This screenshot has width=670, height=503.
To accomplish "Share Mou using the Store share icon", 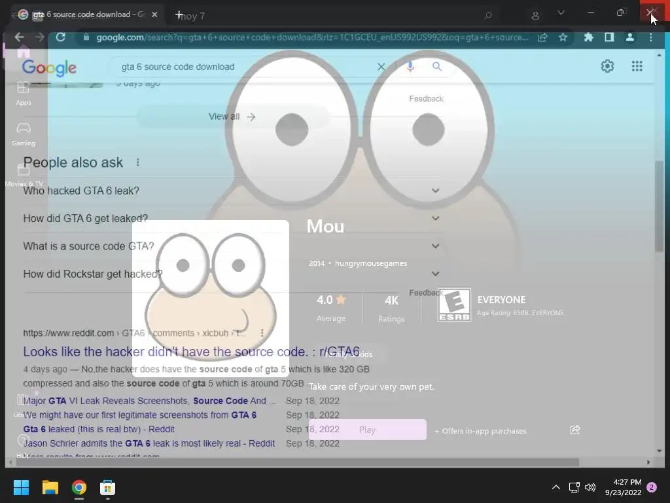I will coord(575,430).
